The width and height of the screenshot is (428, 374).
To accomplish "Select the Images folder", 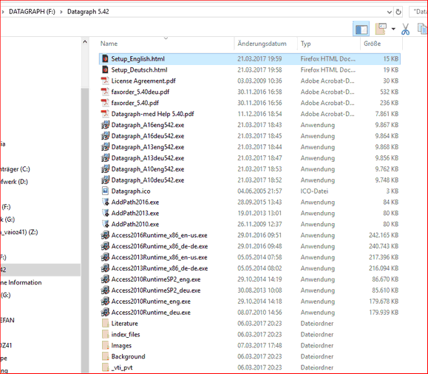I will pyautogui.click(x=121, y=345).
